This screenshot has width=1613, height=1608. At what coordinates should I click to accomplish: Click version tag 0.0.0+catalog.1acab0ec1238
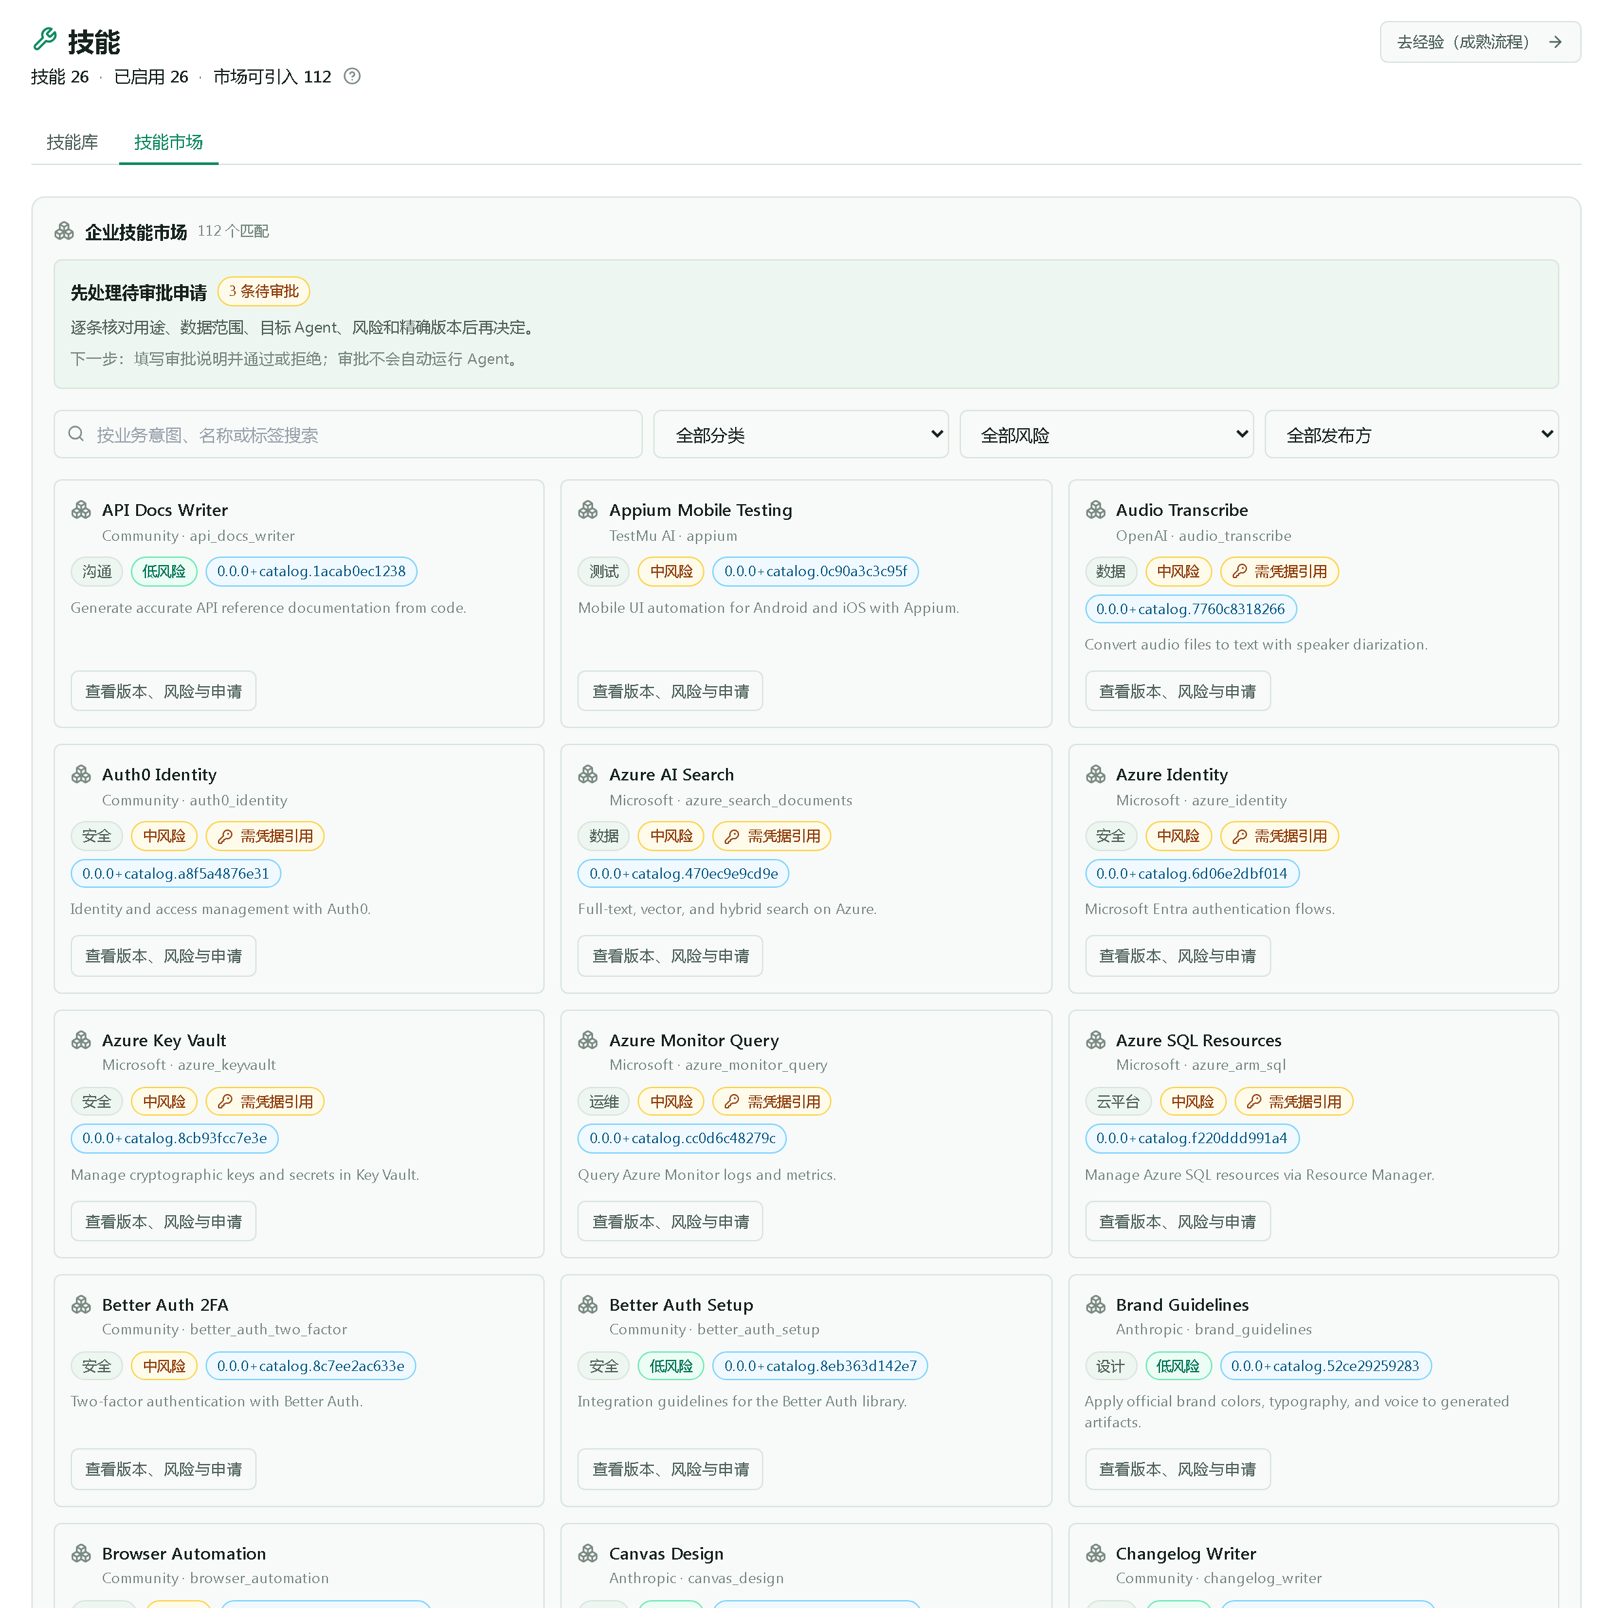[312, 572]
